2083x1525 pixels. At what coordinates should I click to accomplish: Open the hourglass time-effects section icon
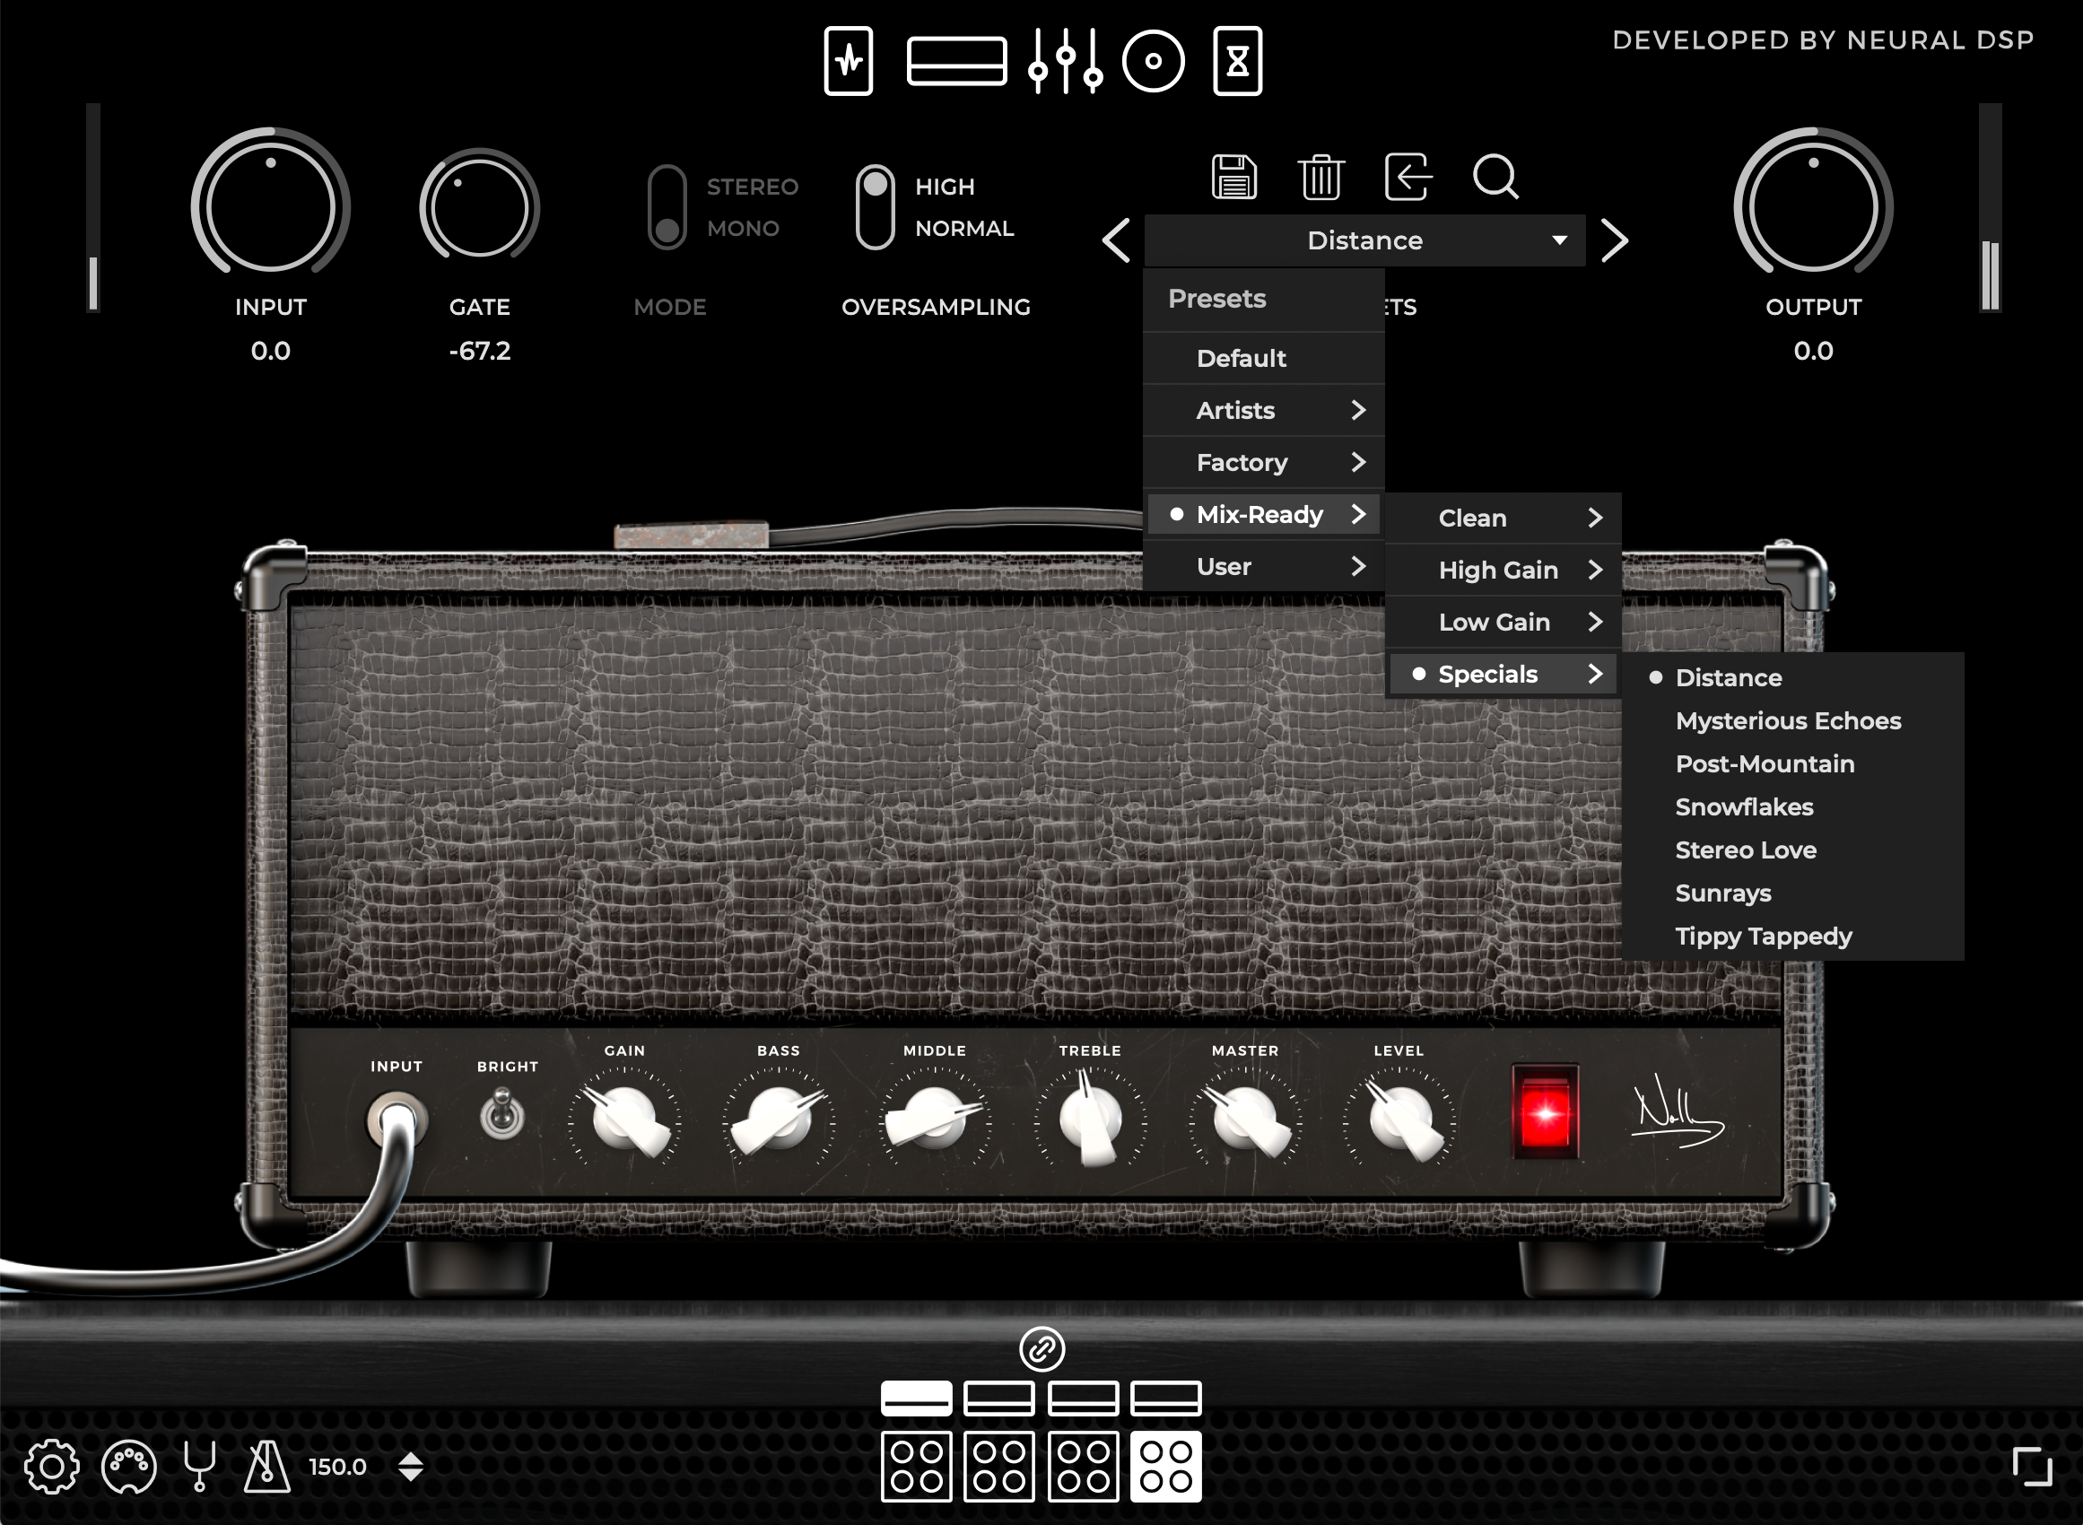1237,63
